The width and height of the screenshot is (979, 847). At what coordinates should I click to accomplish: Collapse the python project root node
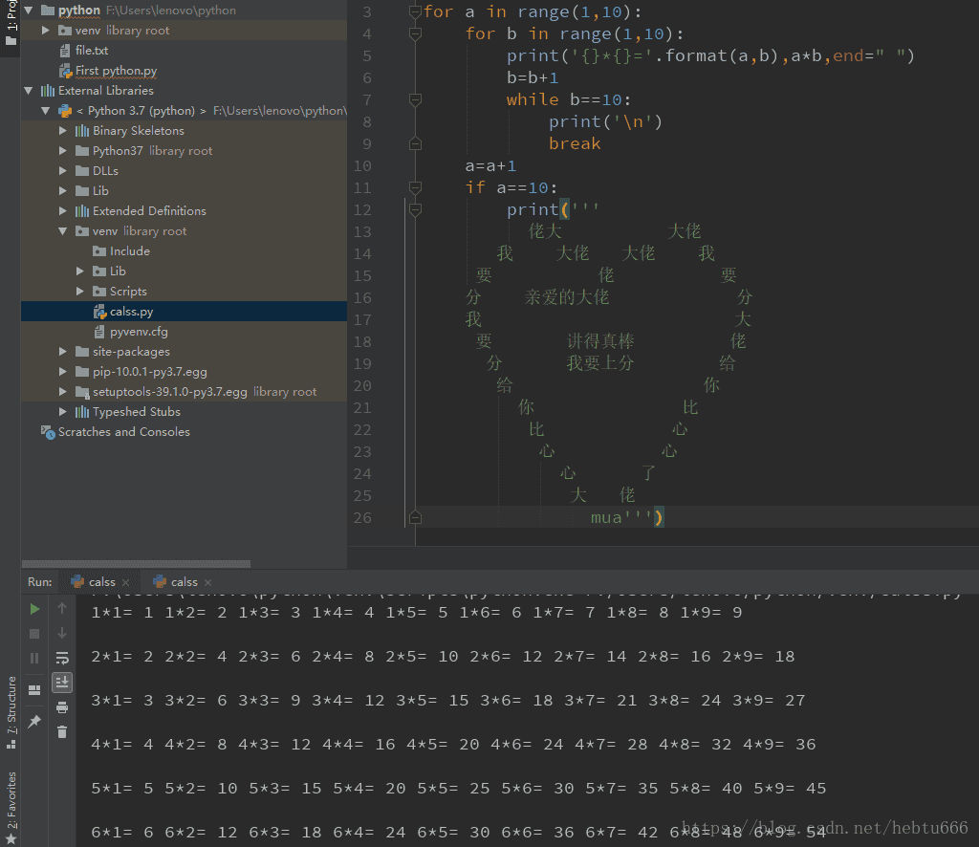click(28, 10)
